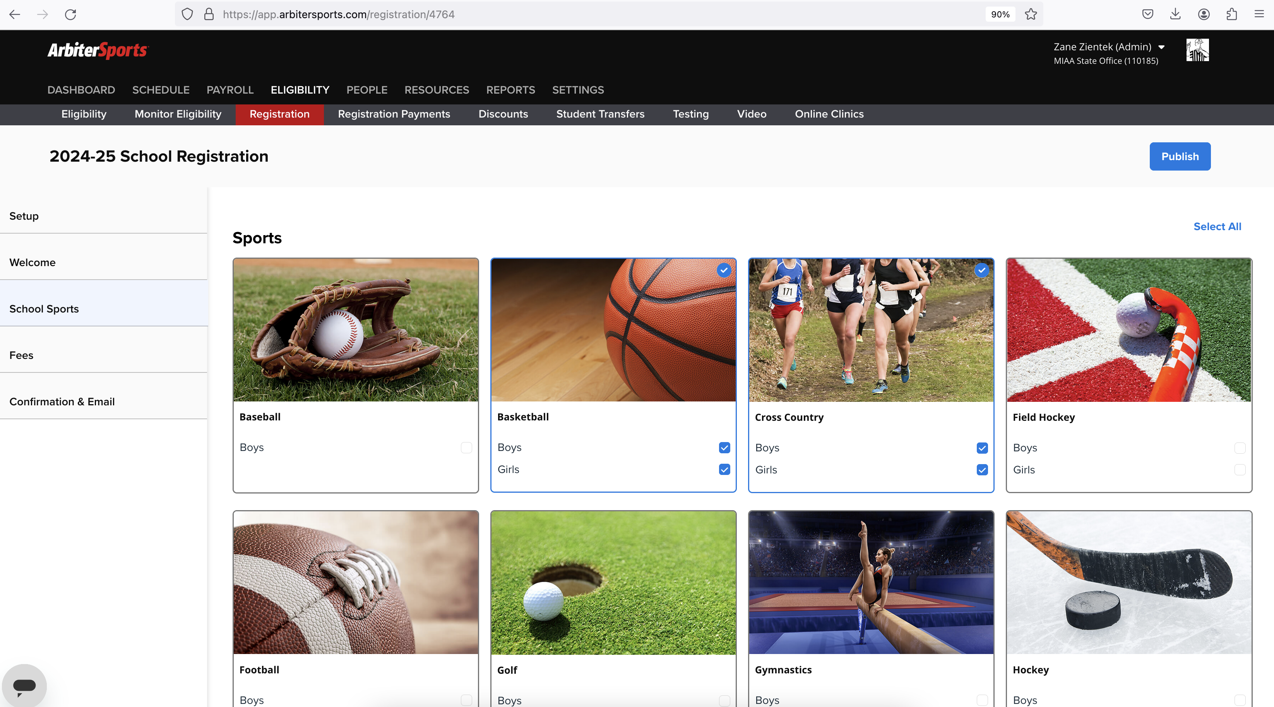Screen dimensions: 1274x707
Task: Open the REPORTS main menu
Action: (x=510, y=90)
